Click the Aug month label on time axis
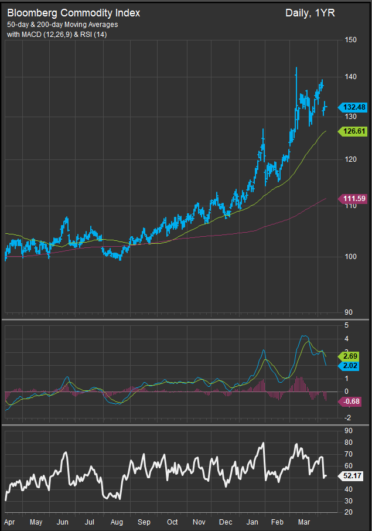Image resolution: width=372 pixels, height=531 pixels. coord(117,521)
